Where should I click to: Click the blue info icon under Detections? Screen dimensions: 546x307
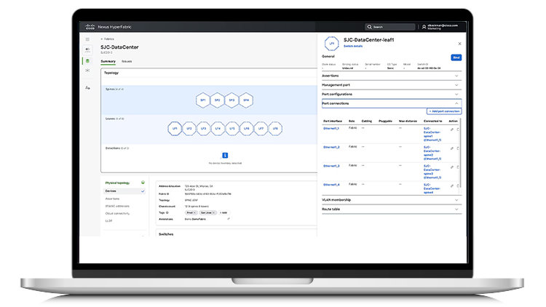(x=225, y=155)
